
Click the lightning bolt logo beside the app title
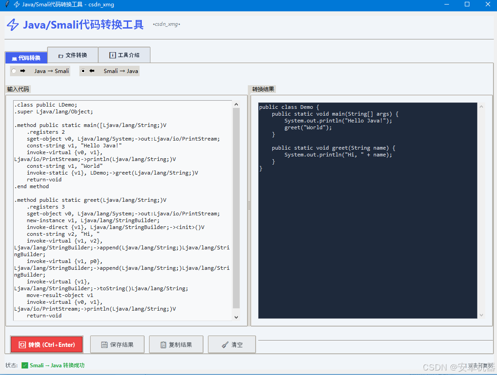(x=13, y=25)
